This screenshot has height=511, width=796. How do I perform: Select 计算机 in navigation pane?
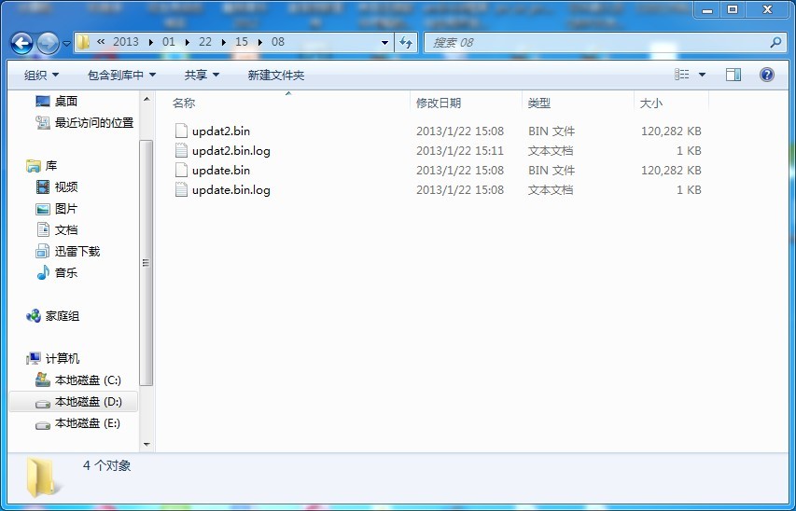coord(62,359)
